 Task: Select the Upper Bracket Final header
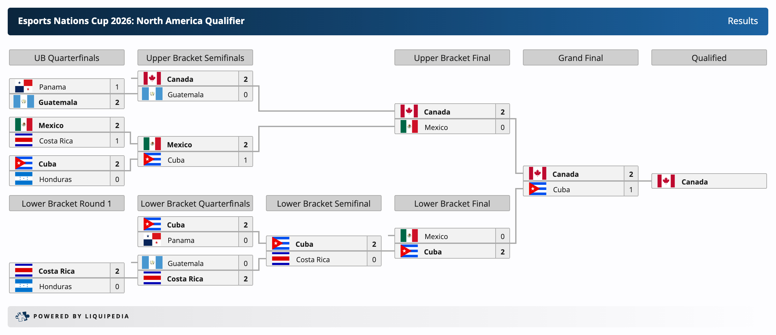[452, 58]
